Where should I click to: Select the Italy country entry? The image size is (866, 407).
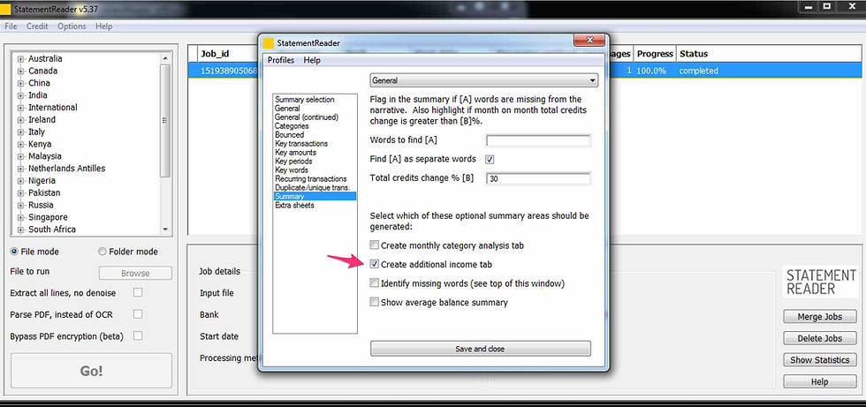(36, 132)
